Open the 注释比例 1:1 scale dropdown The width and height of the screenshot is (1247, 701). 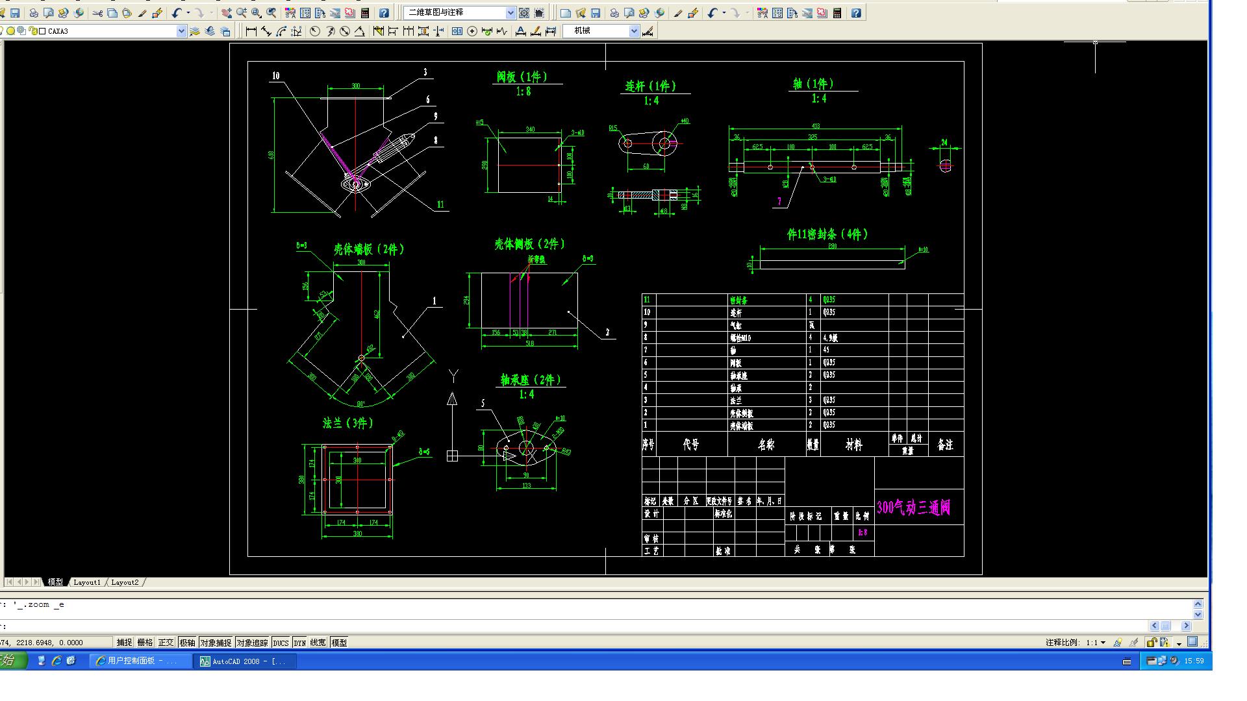coord(1099,643)
